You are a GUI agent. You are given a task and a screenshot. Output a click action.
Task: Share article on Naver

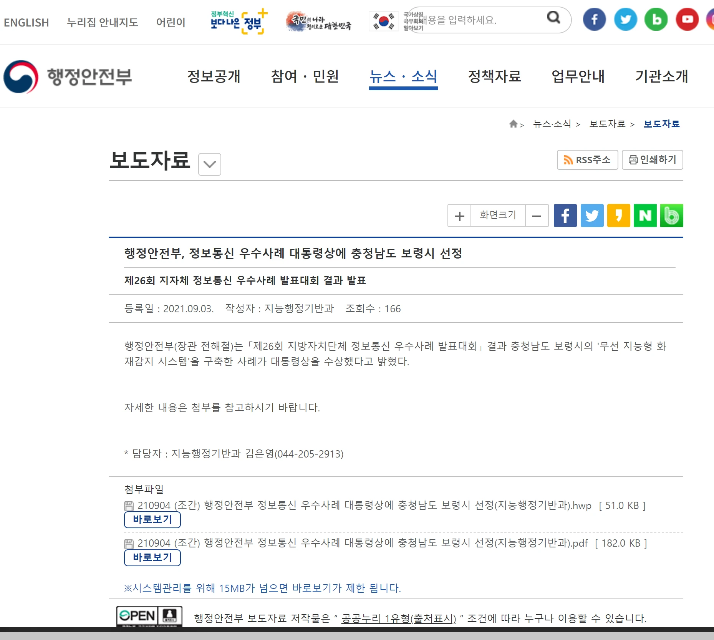(x=645, y=216)
